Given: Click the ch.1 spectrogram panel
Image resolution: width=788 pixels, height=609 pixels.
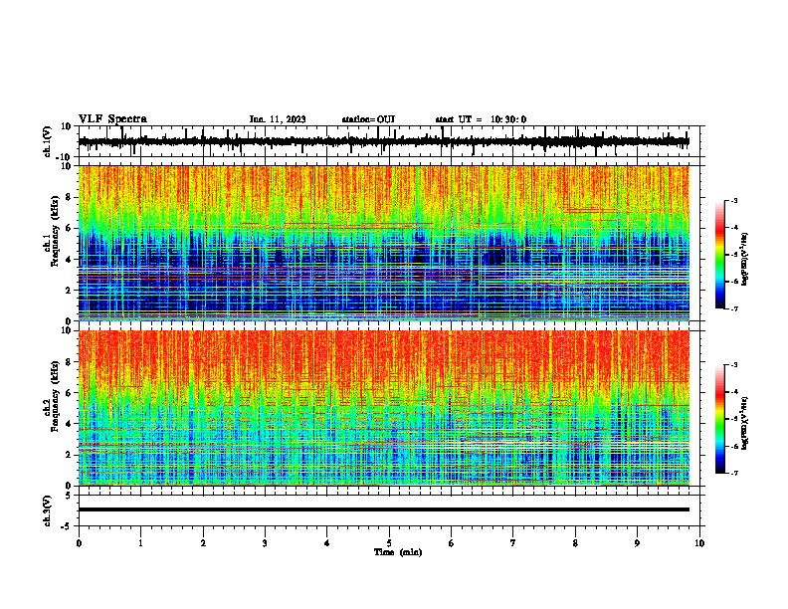Looking at the screenshot, I should pyautogui.click(x=384, y=243).
